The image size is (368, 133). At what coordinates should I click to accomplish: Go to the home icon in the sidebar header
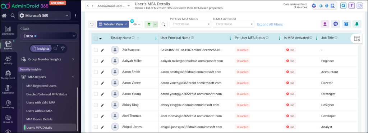click(4, 16)
